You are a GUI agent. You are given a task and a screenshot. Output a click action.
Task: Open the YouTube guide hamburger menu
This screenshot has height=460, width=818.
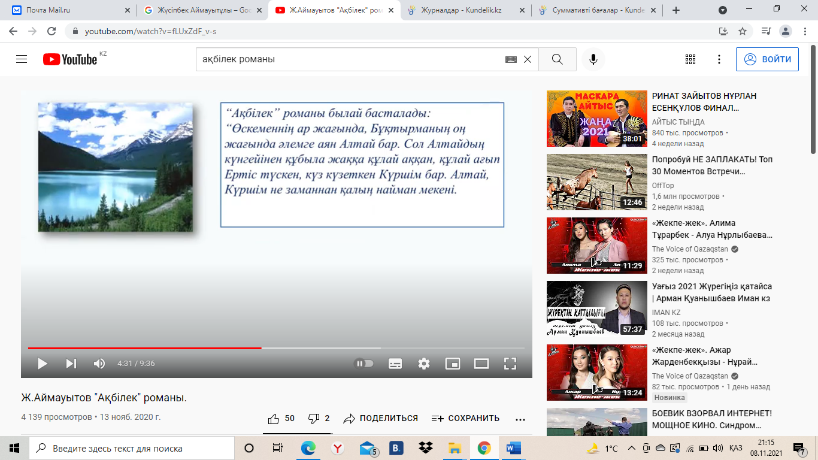coord(22,59)
